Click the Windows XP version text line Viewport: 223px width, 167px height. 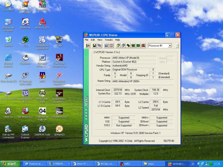[135, 133]
